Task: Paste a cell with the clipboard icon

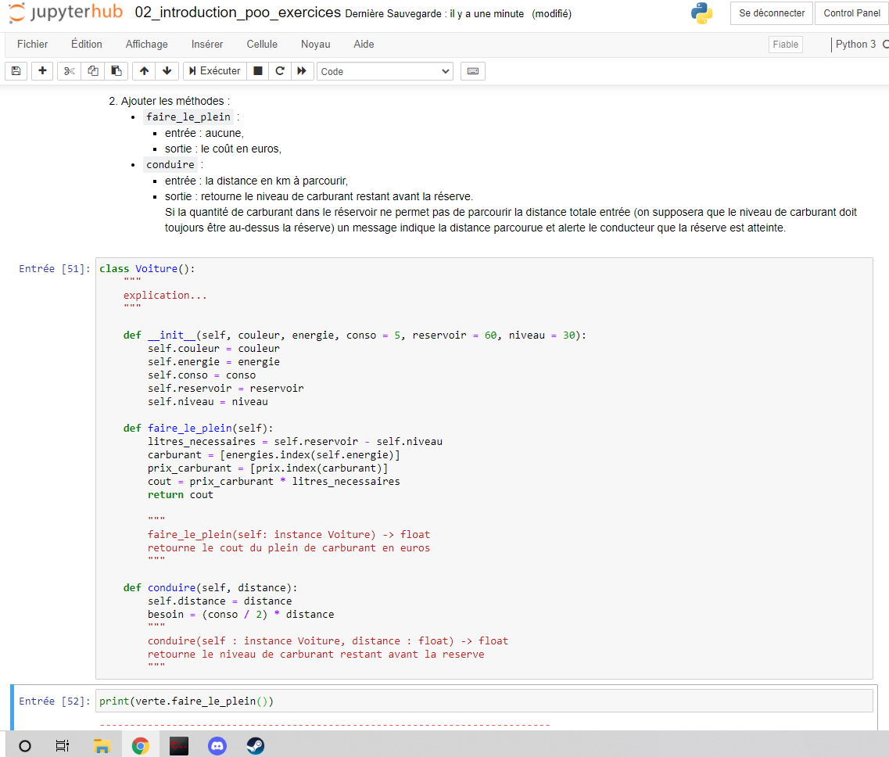Action: point(116,70)
